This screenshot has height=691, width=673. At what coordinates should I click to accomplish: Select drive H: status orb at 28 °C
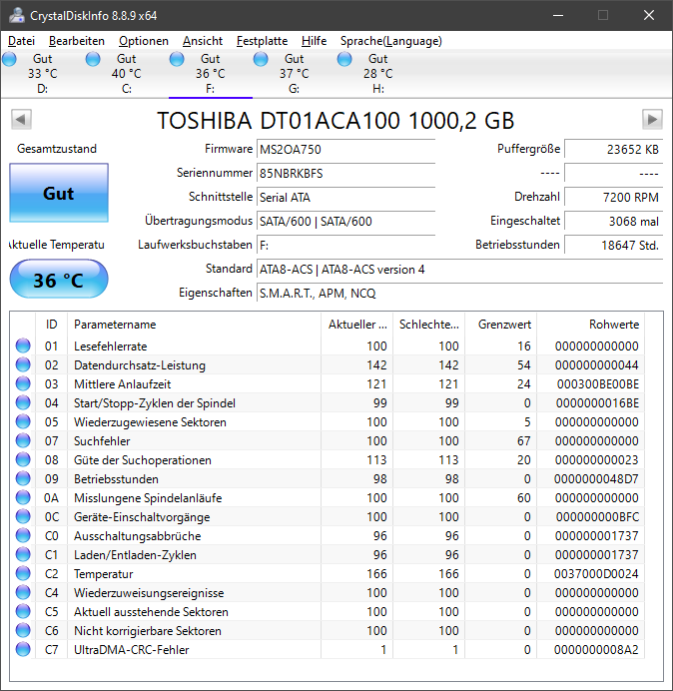point(344,59)
